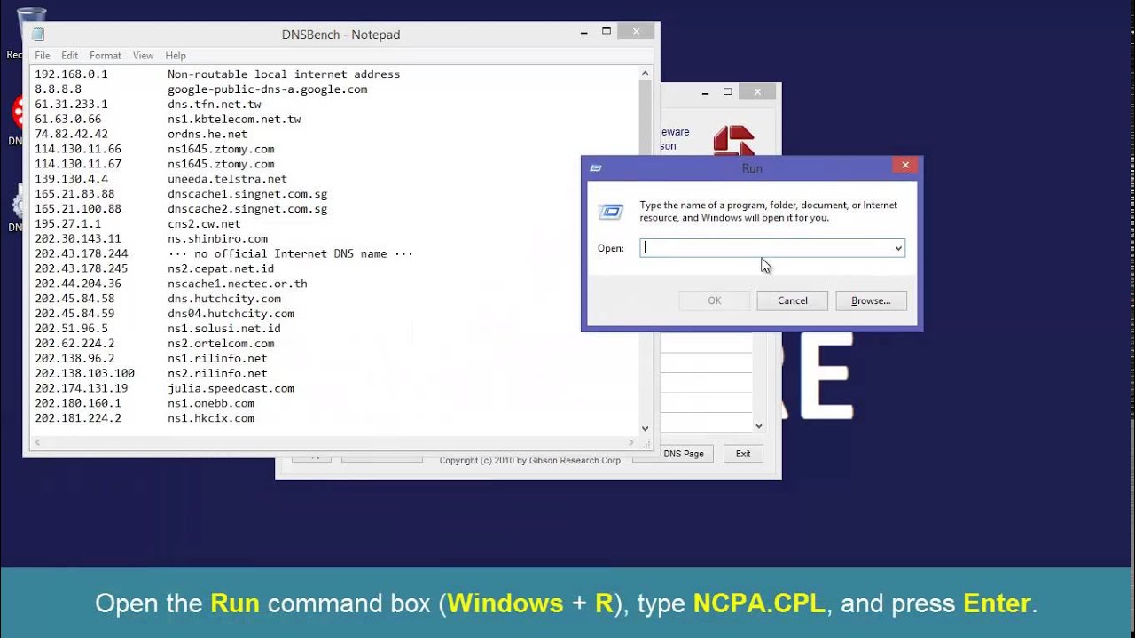This screenshot has height=638, width=1135.
Task: Click dns04.hutchcity.com entry
Action: click(x=231, y=314)
